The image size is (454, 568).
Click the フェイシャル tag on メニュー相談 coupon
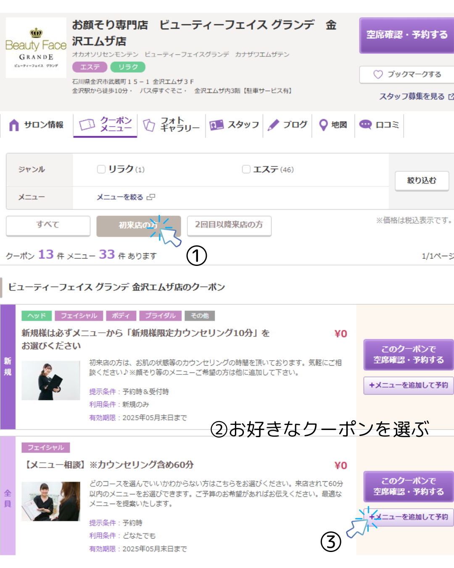click(x=46, y=447)
